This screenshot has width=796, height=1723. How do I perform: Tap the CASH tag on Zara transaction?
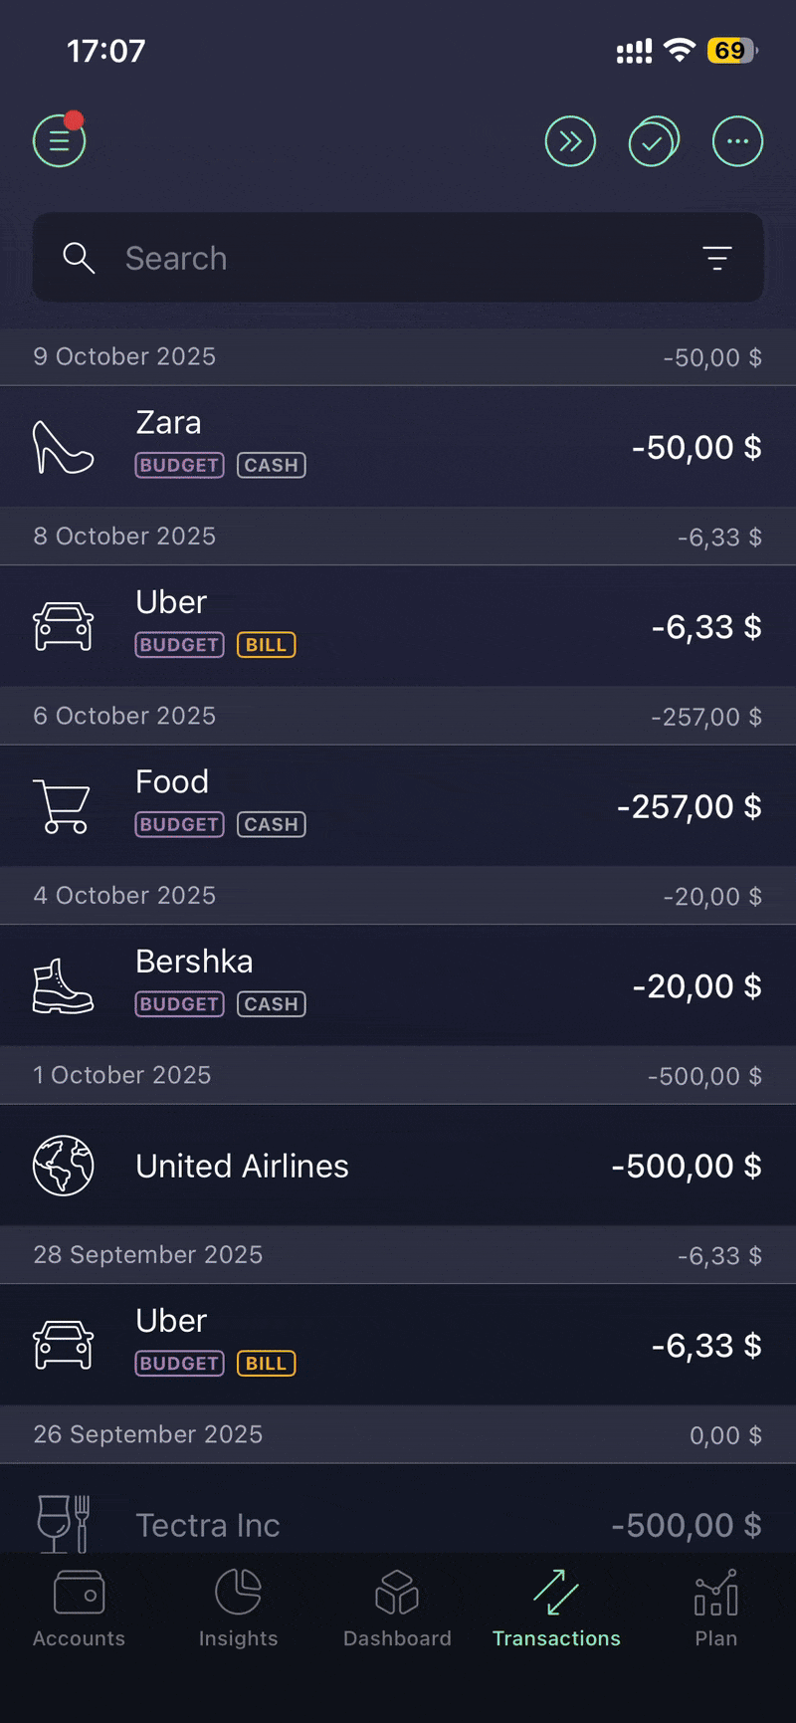[x=271, y=466]
